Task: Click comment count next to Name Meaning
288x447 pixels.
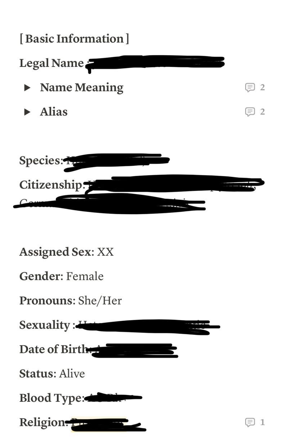Action: (262, 87)
